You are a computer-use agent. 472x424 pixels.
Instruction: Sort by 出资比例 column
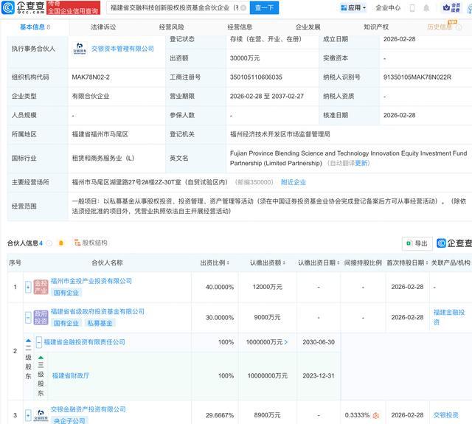217,262
